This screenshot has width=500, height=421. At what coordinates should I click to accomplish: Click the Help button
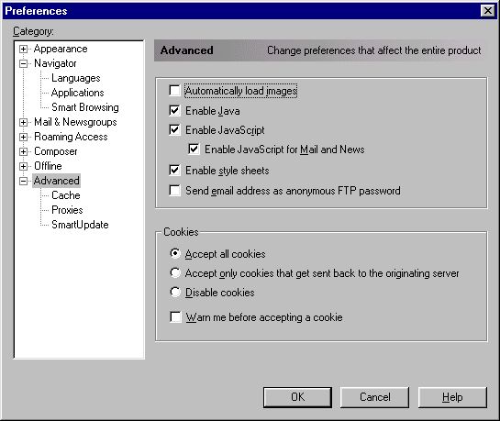pos(452,397)
